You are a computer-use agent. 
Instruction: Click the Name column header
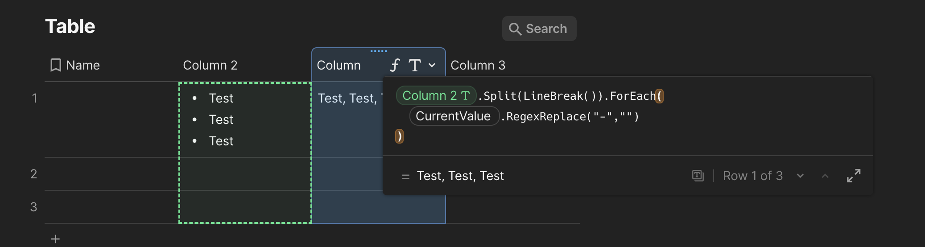pos(83,65)
